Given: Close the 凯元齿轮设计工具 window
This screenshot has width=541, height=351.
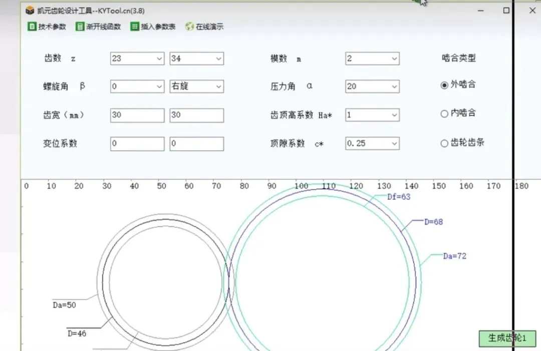Looking at the screenshot, I should 532,11.
